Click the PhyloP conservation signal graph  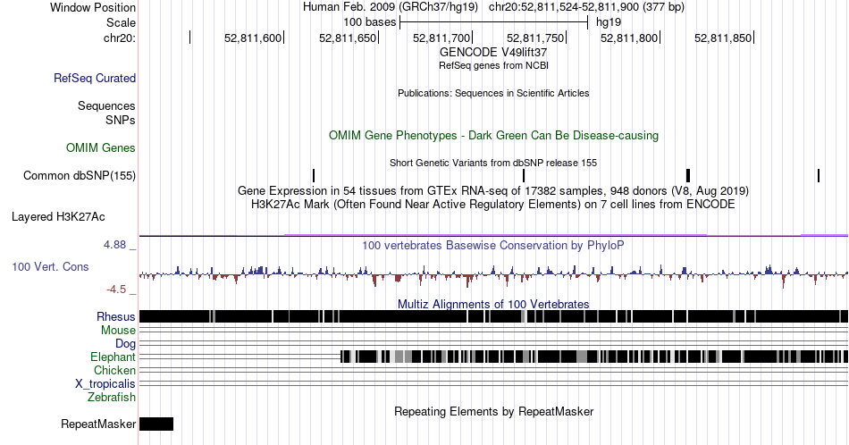(493, 275)
